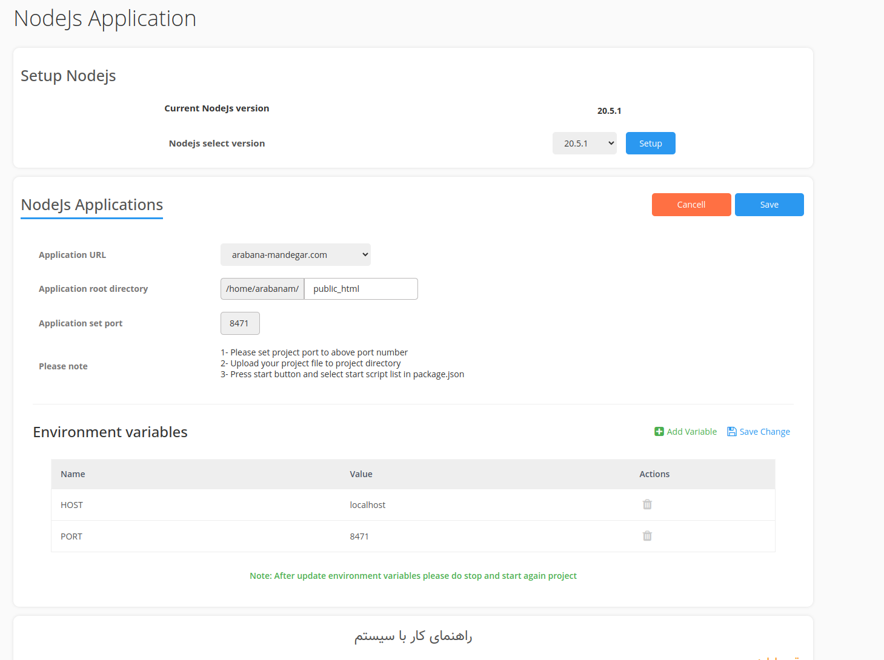The width and height of the screenshot is (884, 660).
Task: Click the Value column header
Action: (x=361, y=474)
